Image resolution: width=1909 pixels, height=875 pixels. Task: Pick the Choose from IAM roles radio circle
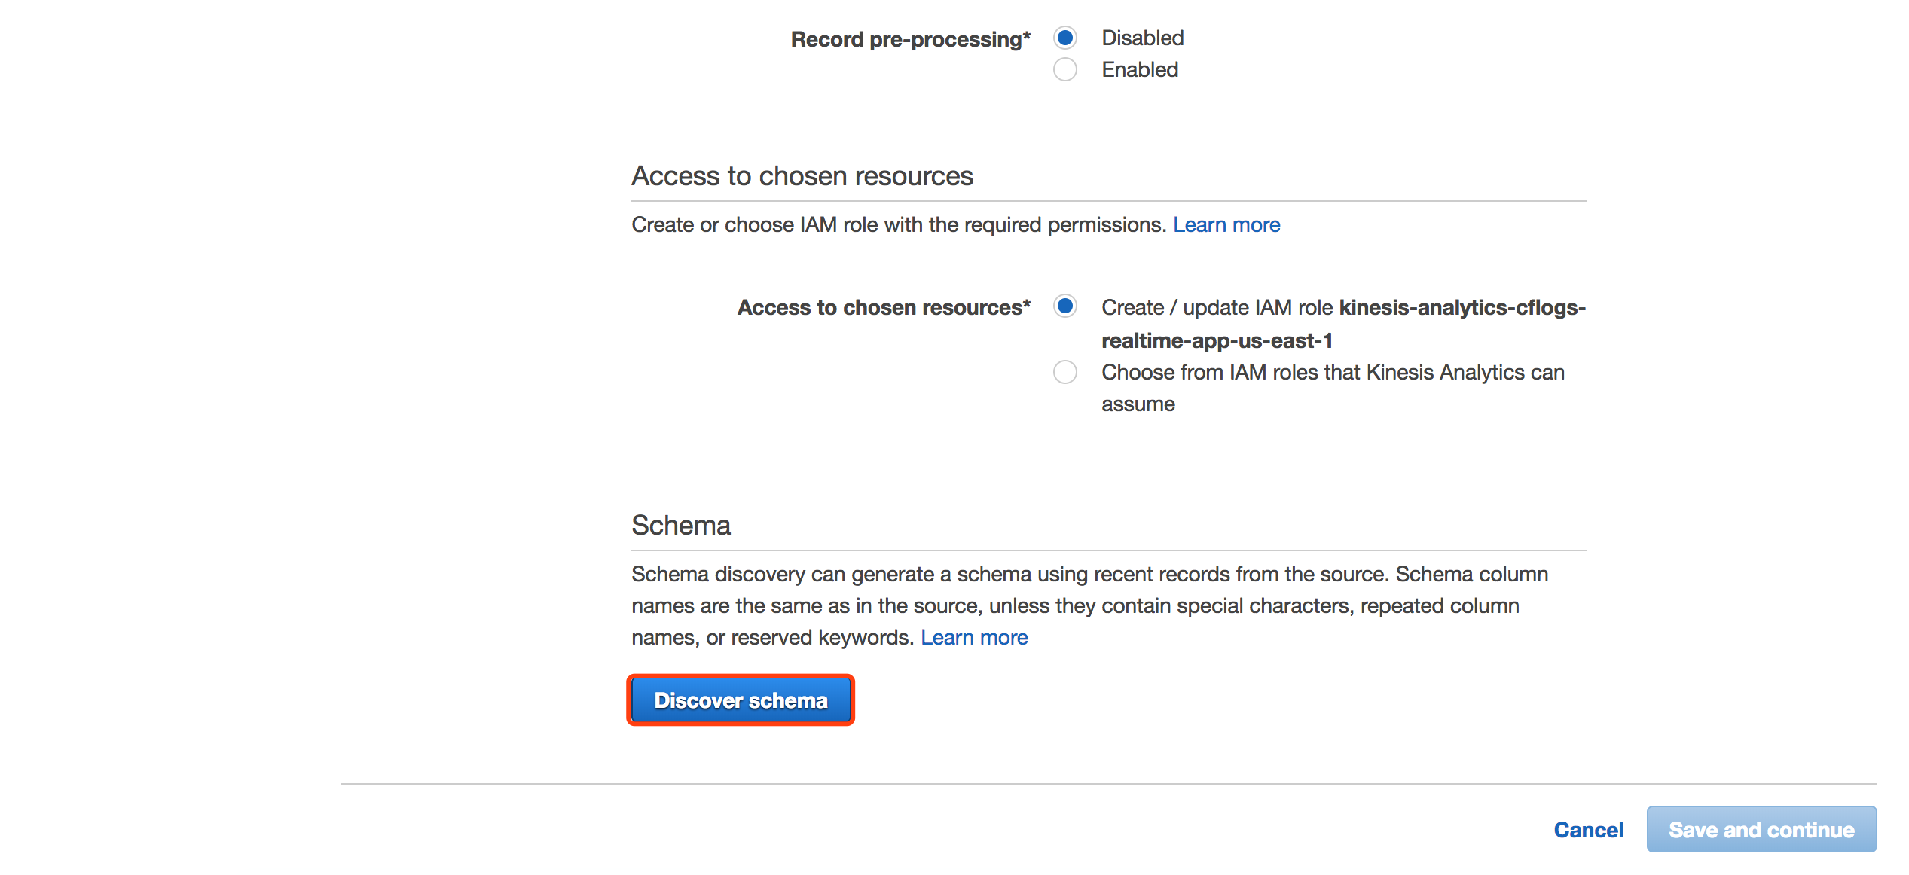[1064, 372]
